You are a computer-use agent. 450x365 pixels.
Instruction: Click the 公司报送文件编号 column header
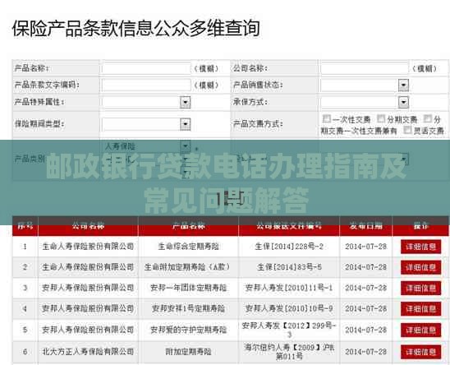[x=289, y=226]
